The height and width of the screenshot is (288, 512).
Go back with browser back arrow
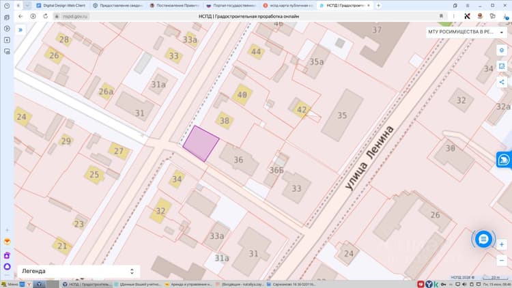20,16
